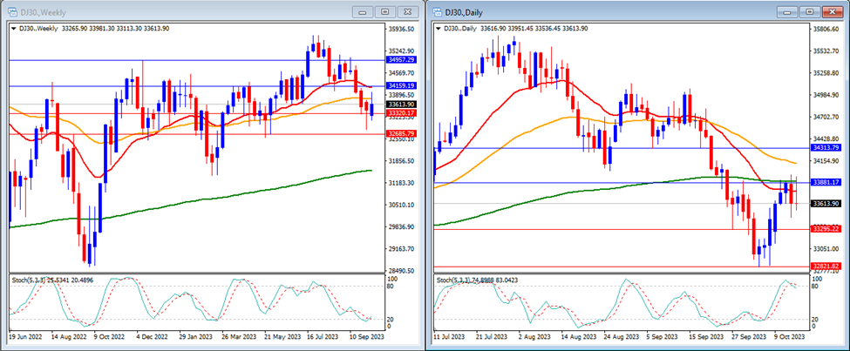Click the 10 Sep 2023 date label
The image size is (850, 351).
click(366, 336)
